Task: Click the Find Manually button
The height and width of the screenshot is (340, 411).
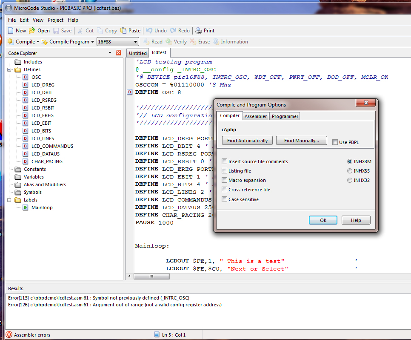Action: pos(301,141)
